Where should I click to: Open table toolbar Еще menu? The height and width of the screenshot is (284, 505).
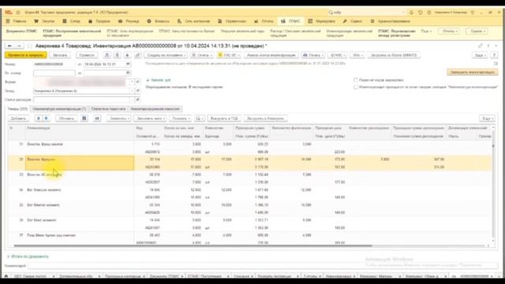[487, 118]
